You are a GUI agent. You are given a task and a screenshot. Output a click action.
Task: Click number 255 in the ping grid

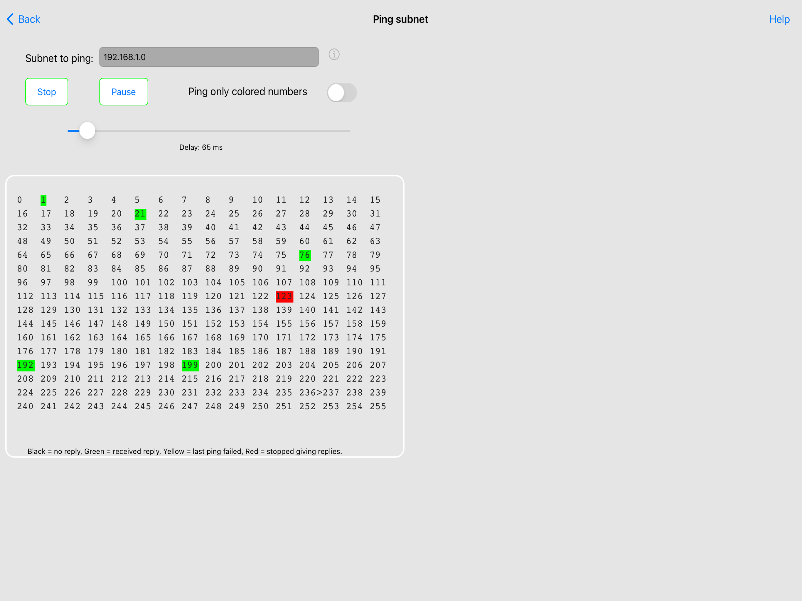(x=378, y=406)
